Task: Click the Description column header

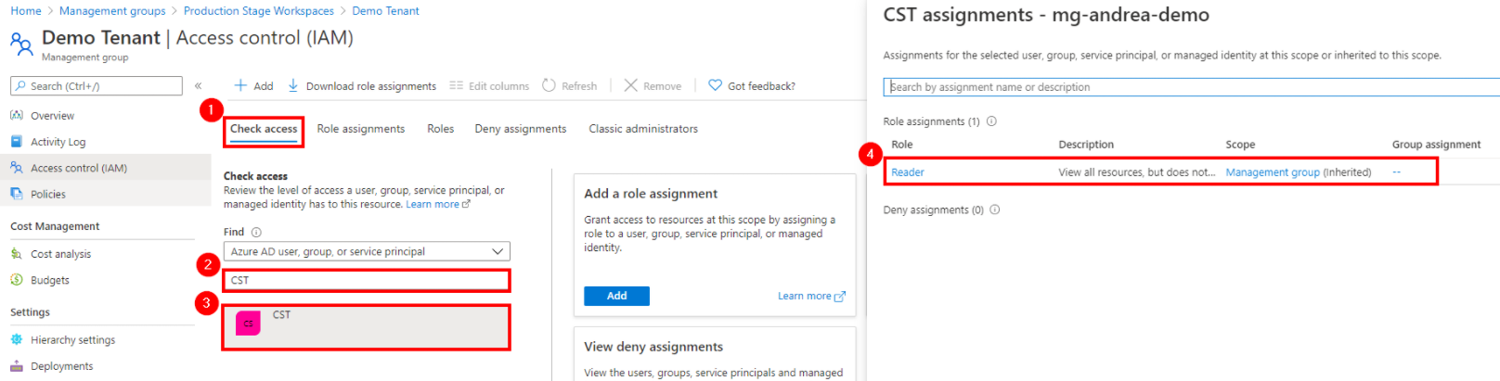Action: coord(1086,145)
